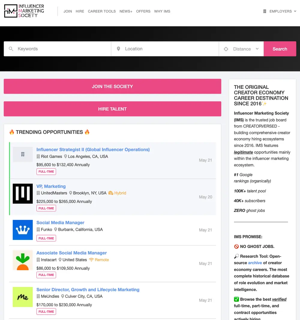Follow the archive link in IMS Promise

click(255, 263)
